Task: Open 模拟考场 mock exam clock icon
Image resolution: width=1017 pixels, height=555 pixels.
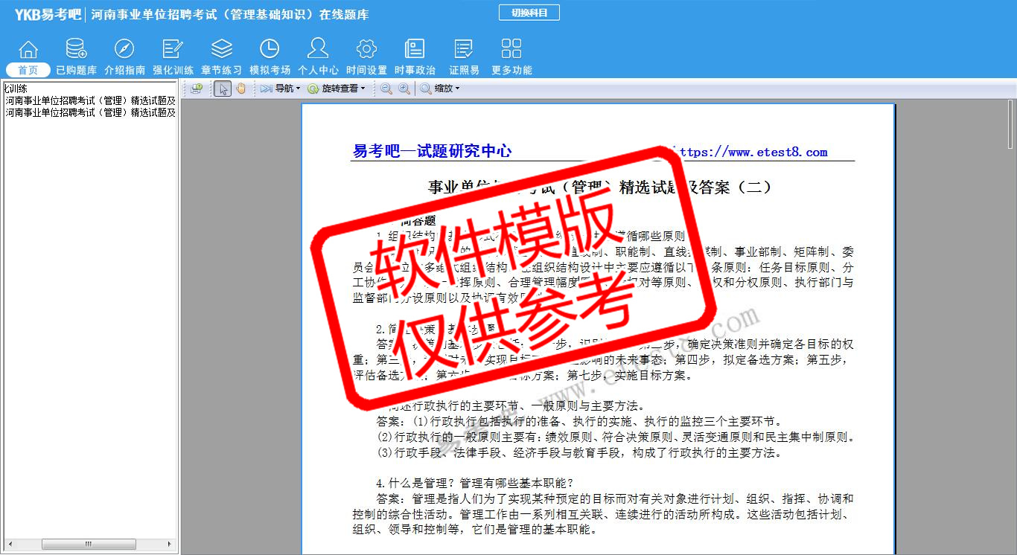Action: (270, 57)
